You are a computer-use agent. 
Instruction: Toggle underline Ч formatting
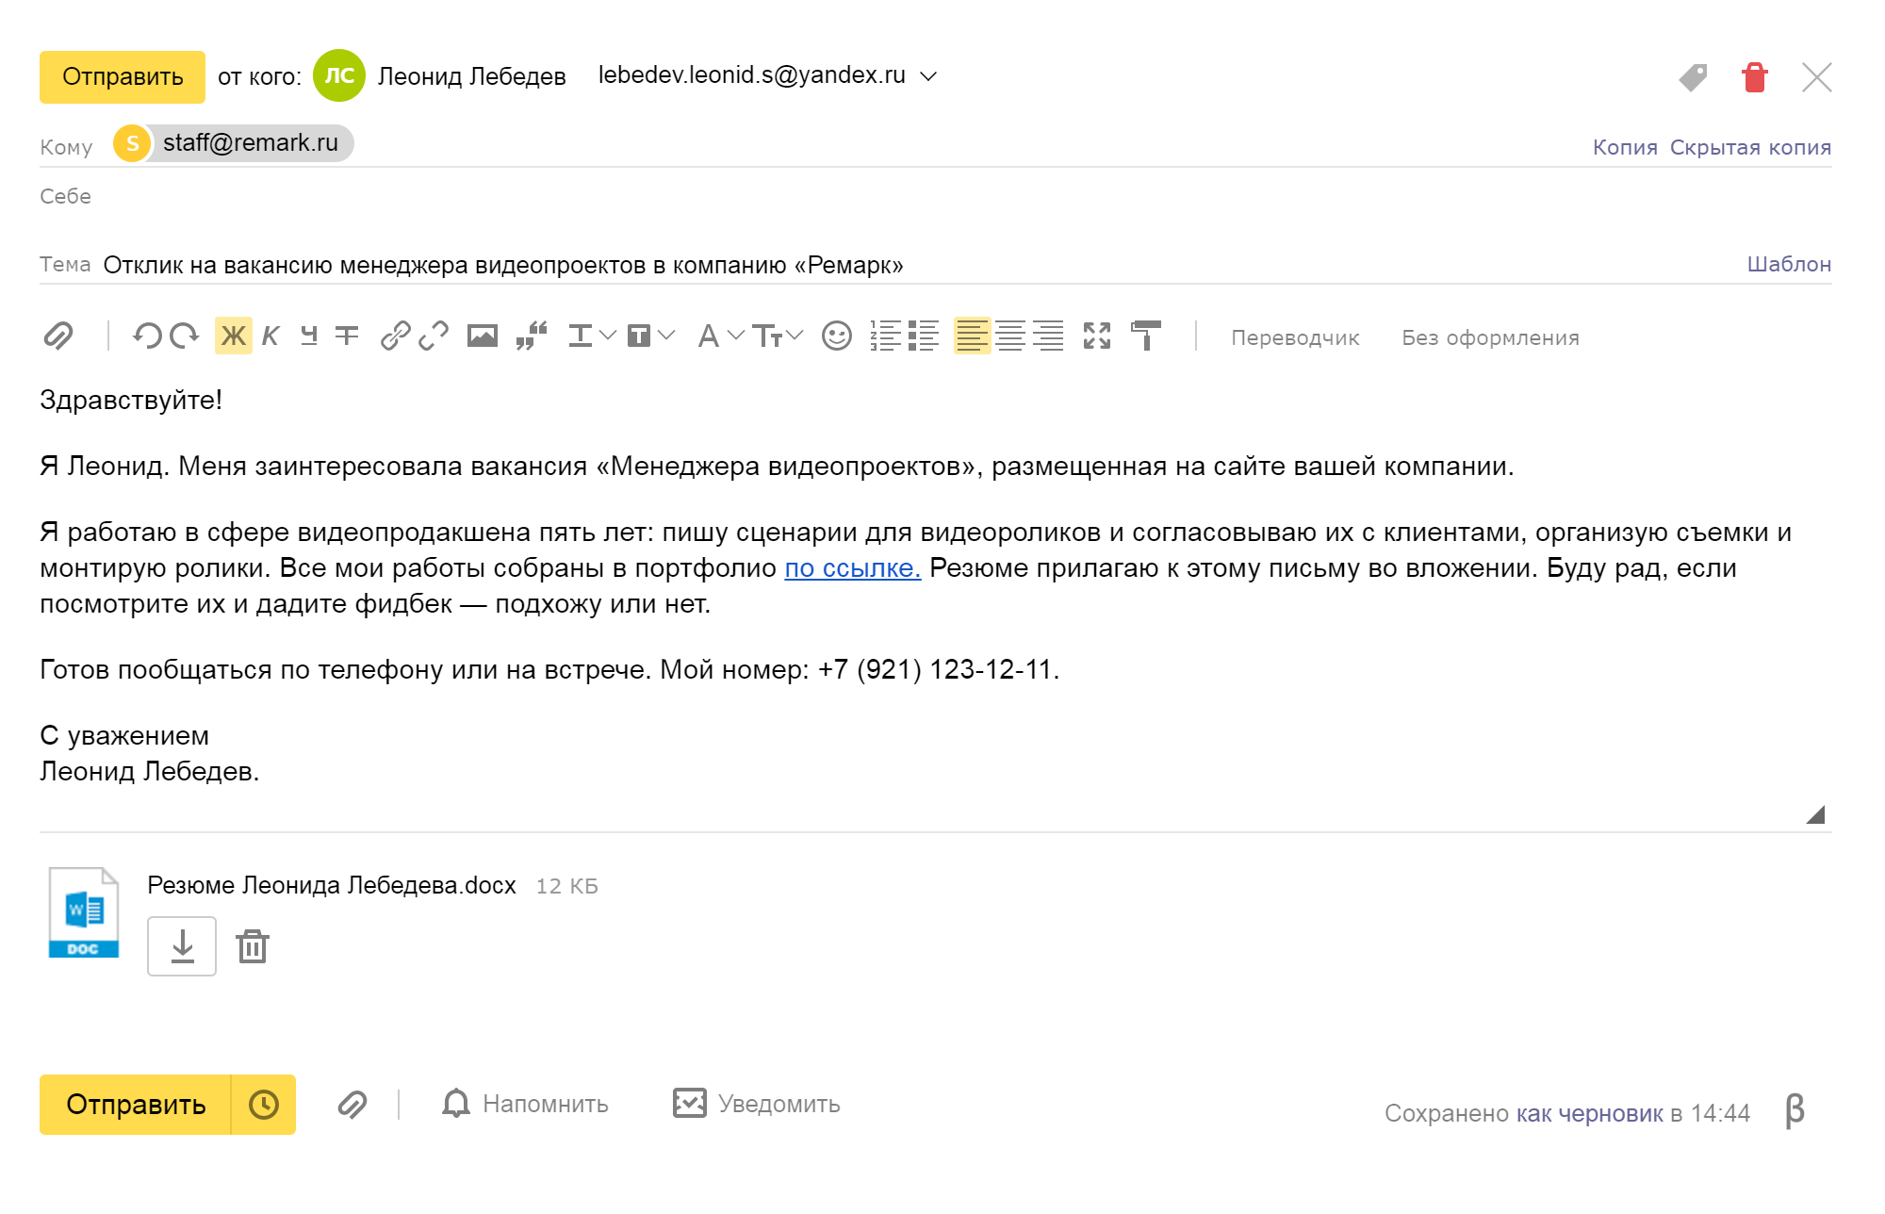(x=309, y=336)
